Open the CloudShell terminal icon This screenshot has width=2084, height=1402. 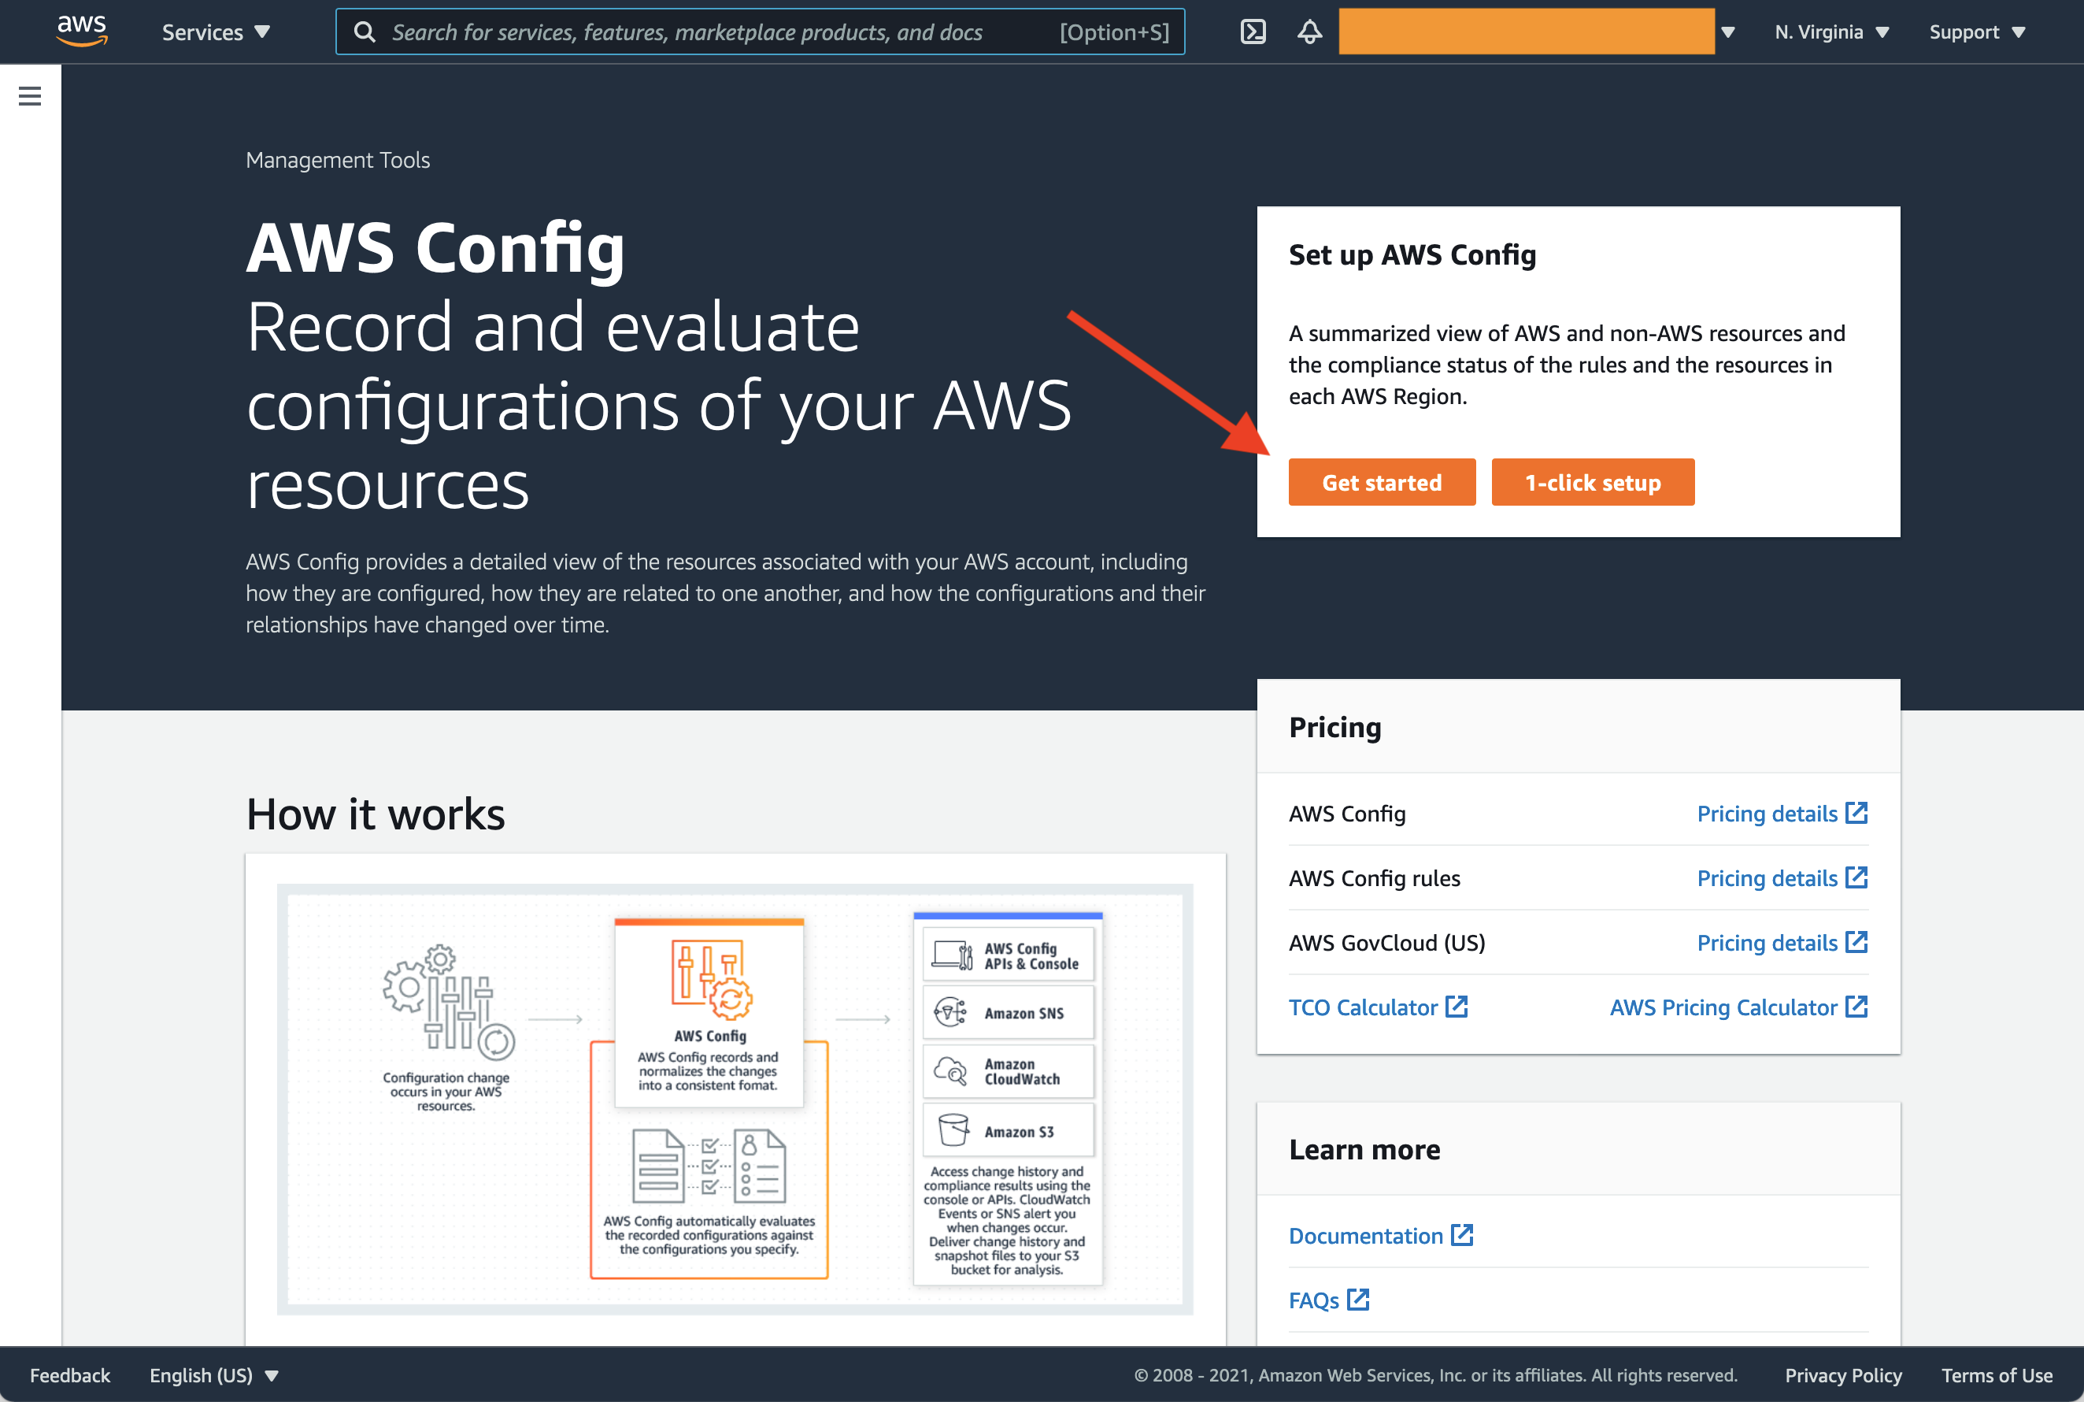pos(1253,32)
